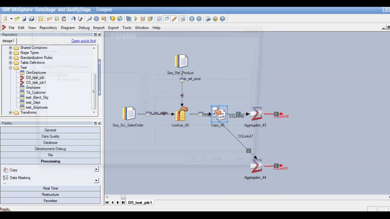Expand the Transforms folder
Screen dimensions: 390x219
point(10,113)
